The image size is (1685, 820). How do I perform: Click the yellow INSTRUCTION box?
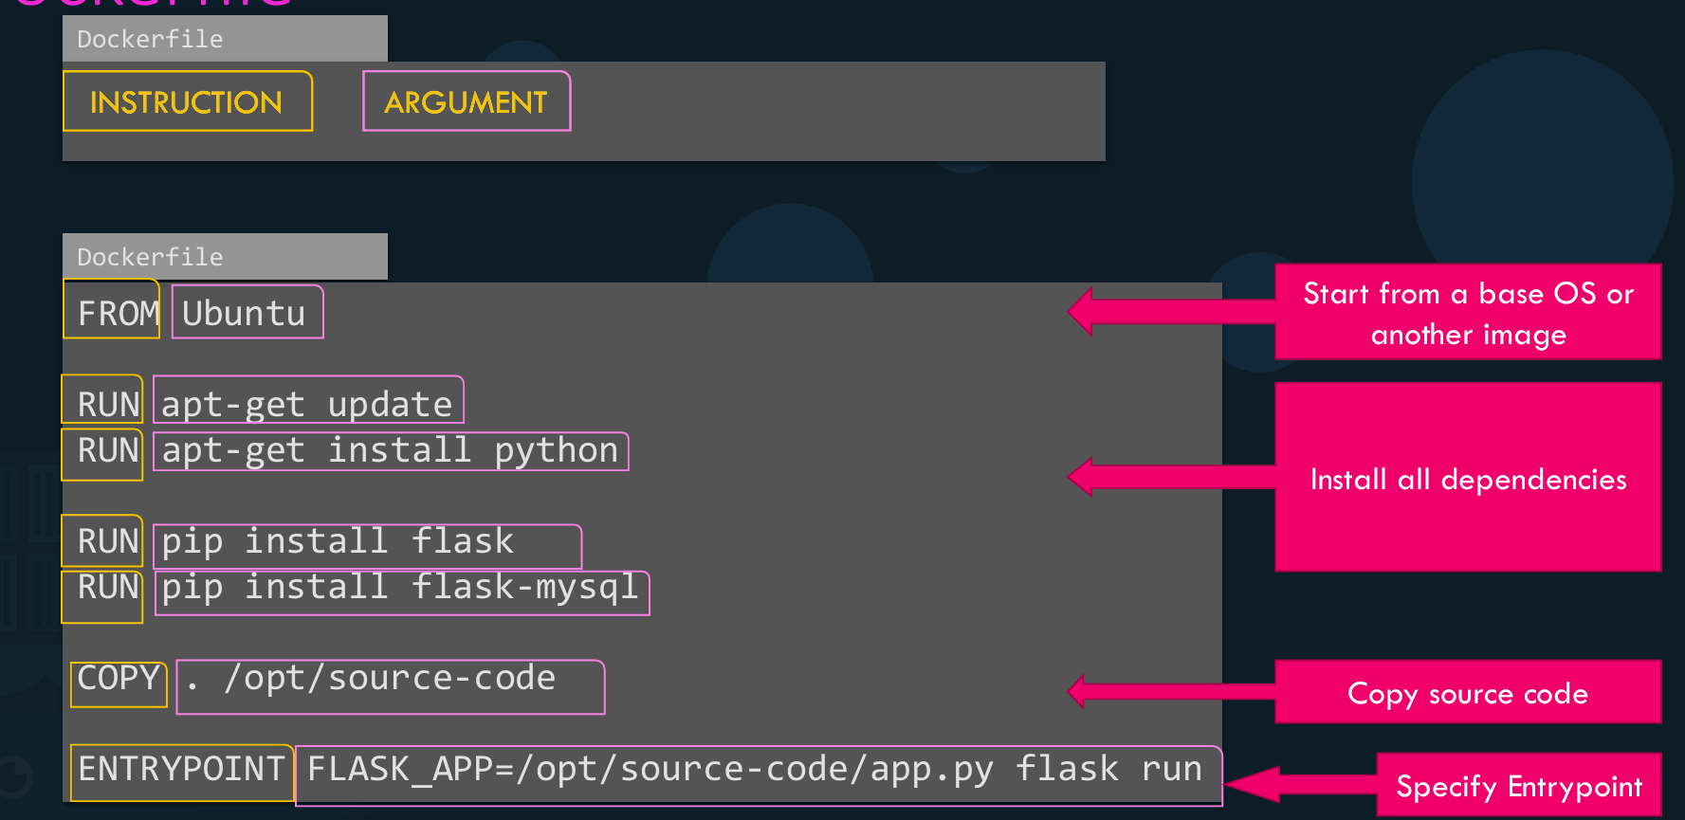(187, 101)
